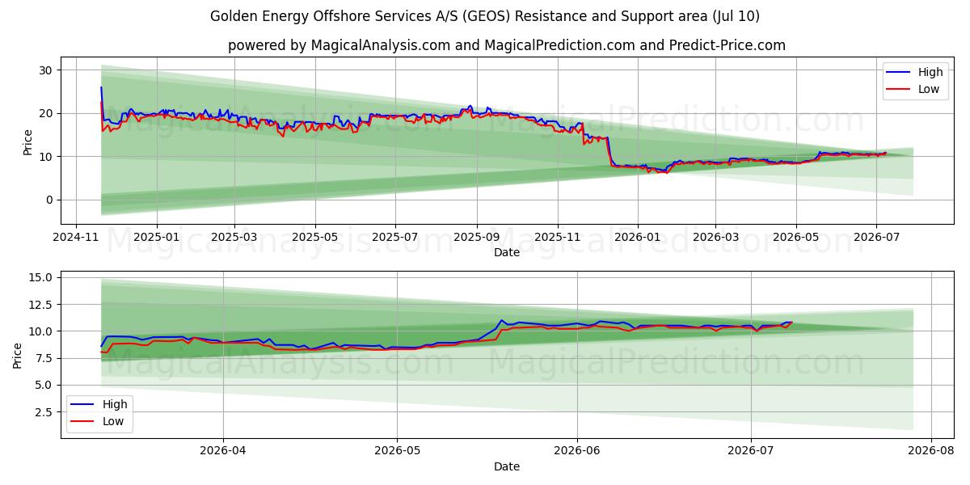Click the top chart y-axis value '0'
This screenshot has height=485, width=970.
click(x=50, y=200)
